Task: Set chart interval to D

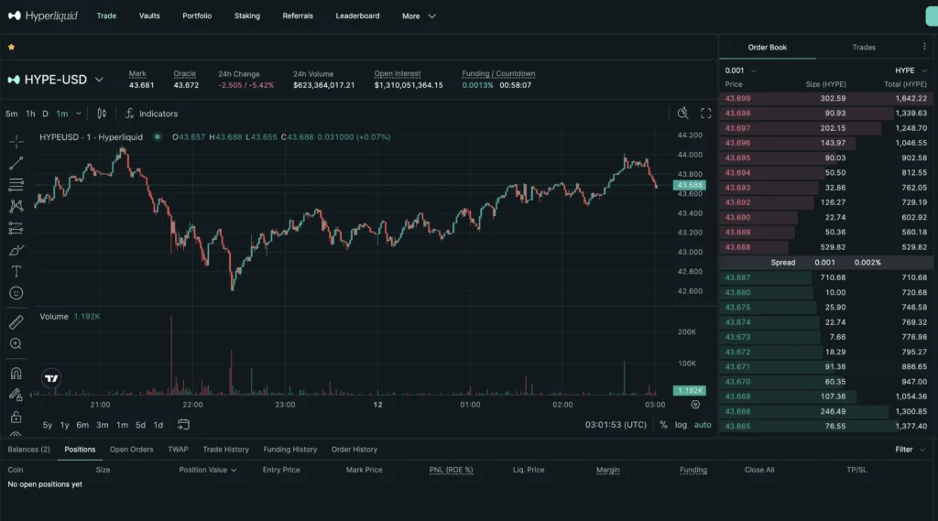Action: point(45,114)
